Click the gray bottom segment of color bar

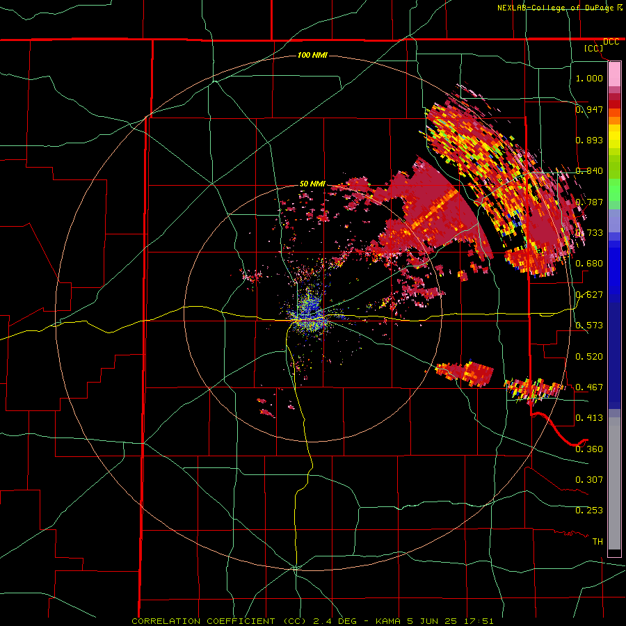(614, 483)
